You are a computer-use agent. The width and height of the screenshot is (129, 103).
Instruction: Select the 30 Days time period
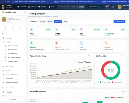click(x=42, y=21)
